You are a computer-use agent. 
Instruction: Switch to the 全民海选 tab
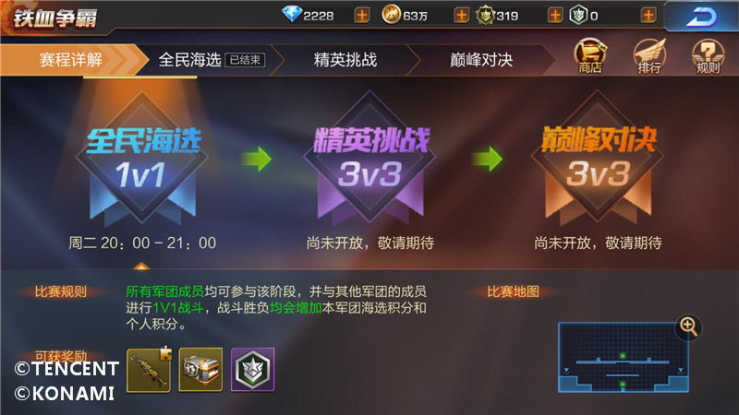coord(212,60)
